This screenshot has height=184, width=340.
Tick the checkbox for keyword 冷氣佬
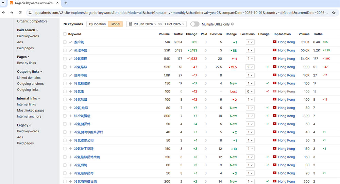pos(65,91)
